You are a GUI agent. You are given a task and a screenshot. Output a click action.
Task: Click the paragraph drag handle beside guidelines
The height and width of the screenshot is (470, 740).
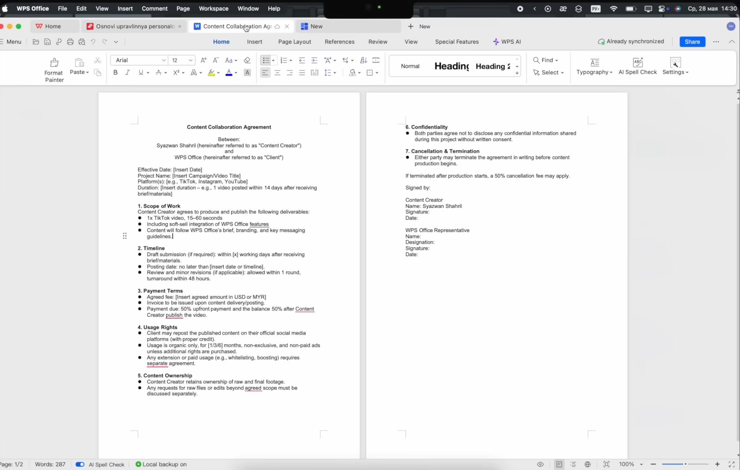[x=124, y=236]
